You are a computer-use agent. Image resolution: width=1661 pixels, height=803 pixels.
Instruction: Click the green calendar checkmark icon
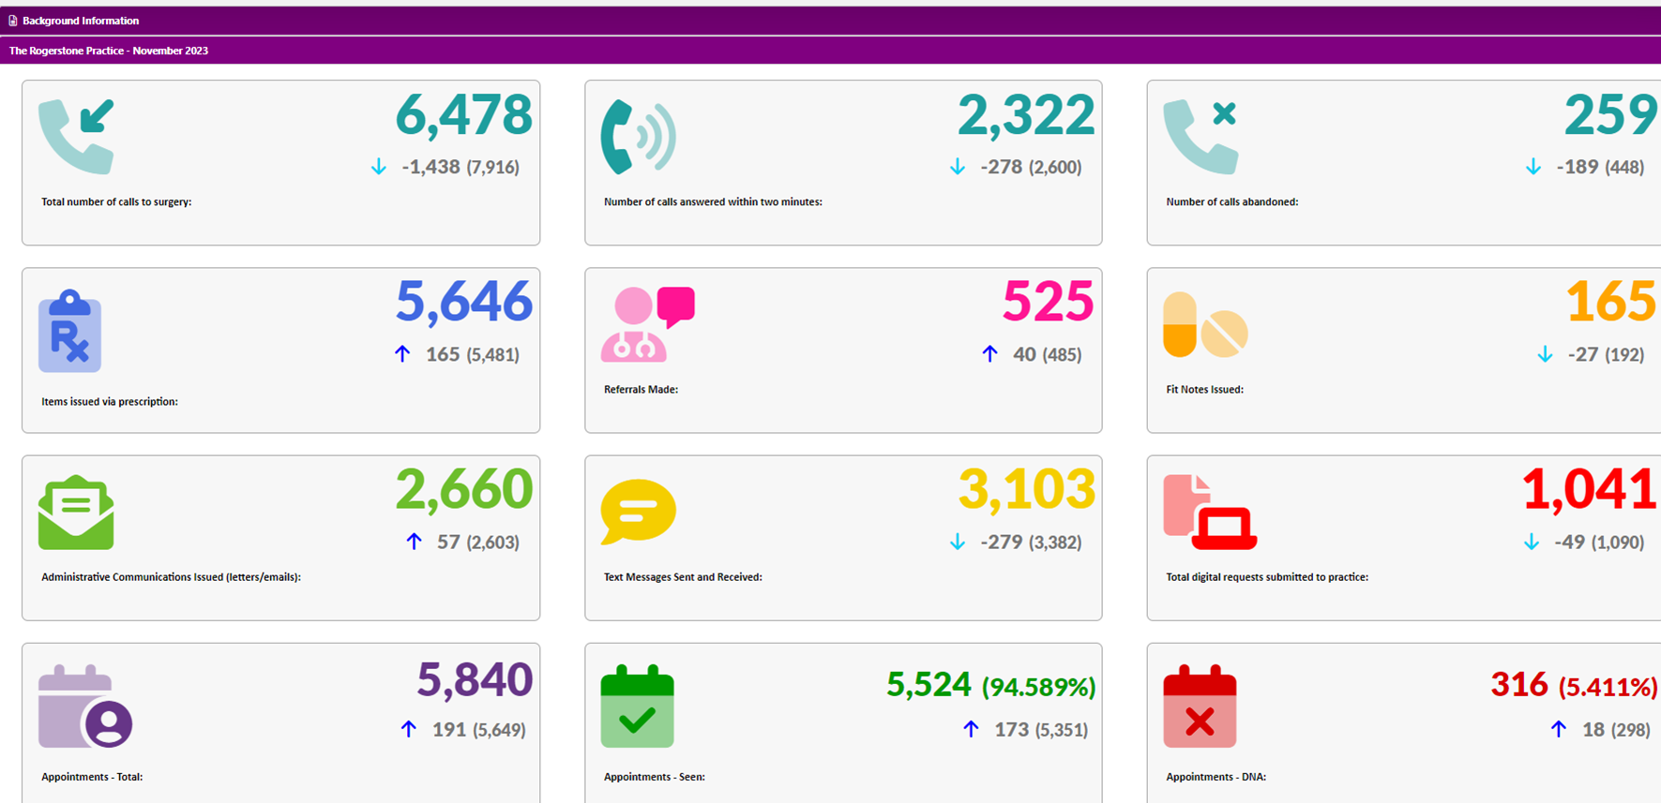(637, 706)
